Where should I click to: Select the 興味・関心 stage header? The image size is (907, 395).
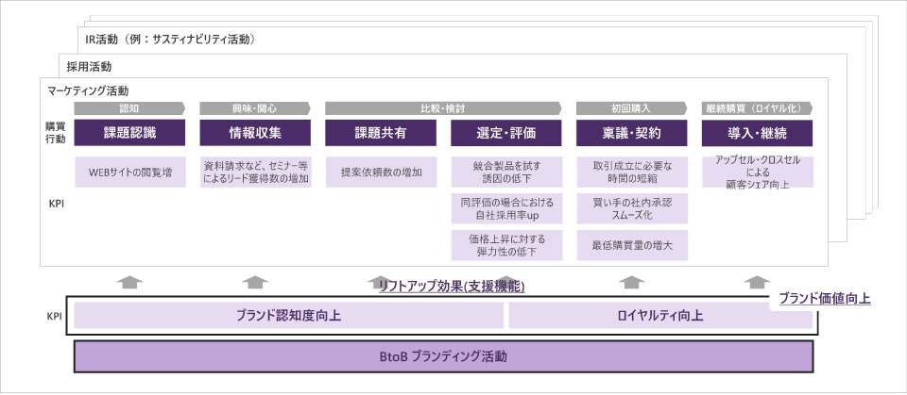(255, 108)
